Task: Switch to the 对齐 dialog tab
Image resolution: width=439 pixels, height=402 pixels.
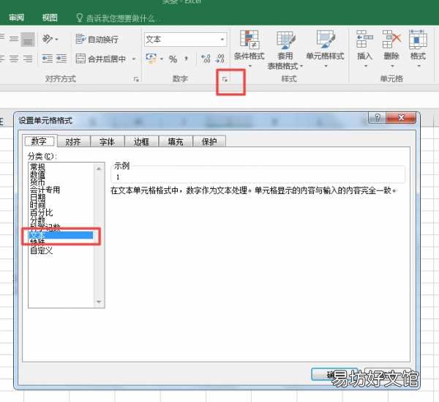Action: [73, 141]
